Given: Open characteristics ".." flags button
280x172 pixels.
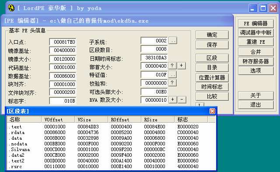Looking at the screenshot, I should (173, 75).
